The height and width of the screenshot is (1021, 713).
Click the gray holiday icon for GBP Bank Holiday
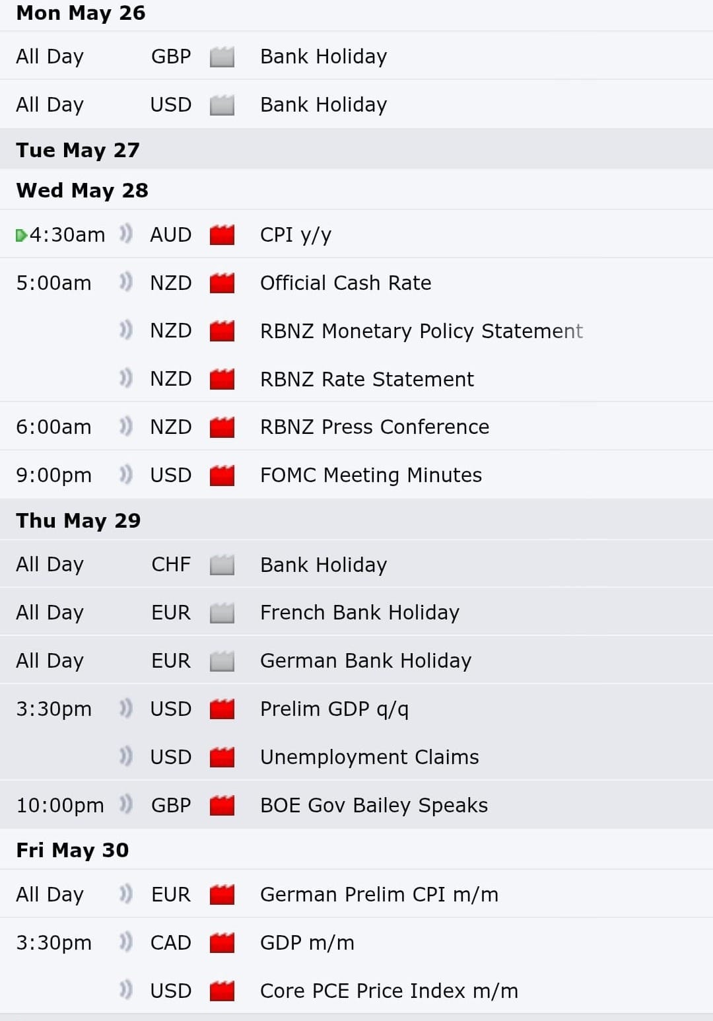(x=222, y=57)
